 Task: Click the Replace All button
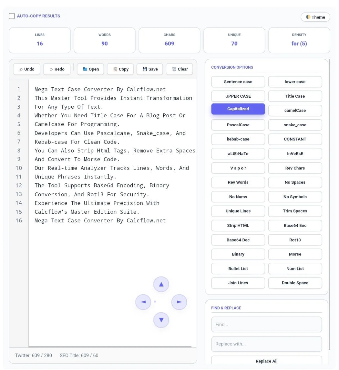[266, 361]
